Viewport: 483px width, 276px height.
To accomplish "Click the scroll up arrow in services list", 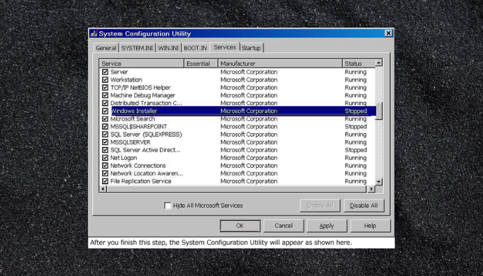I will [379, 63].
